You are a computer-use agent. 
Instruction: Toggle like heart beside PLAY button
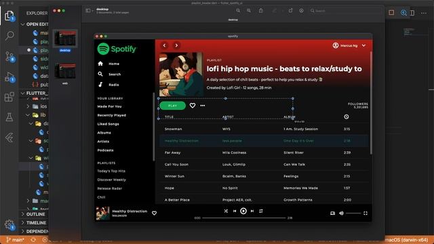193,106
